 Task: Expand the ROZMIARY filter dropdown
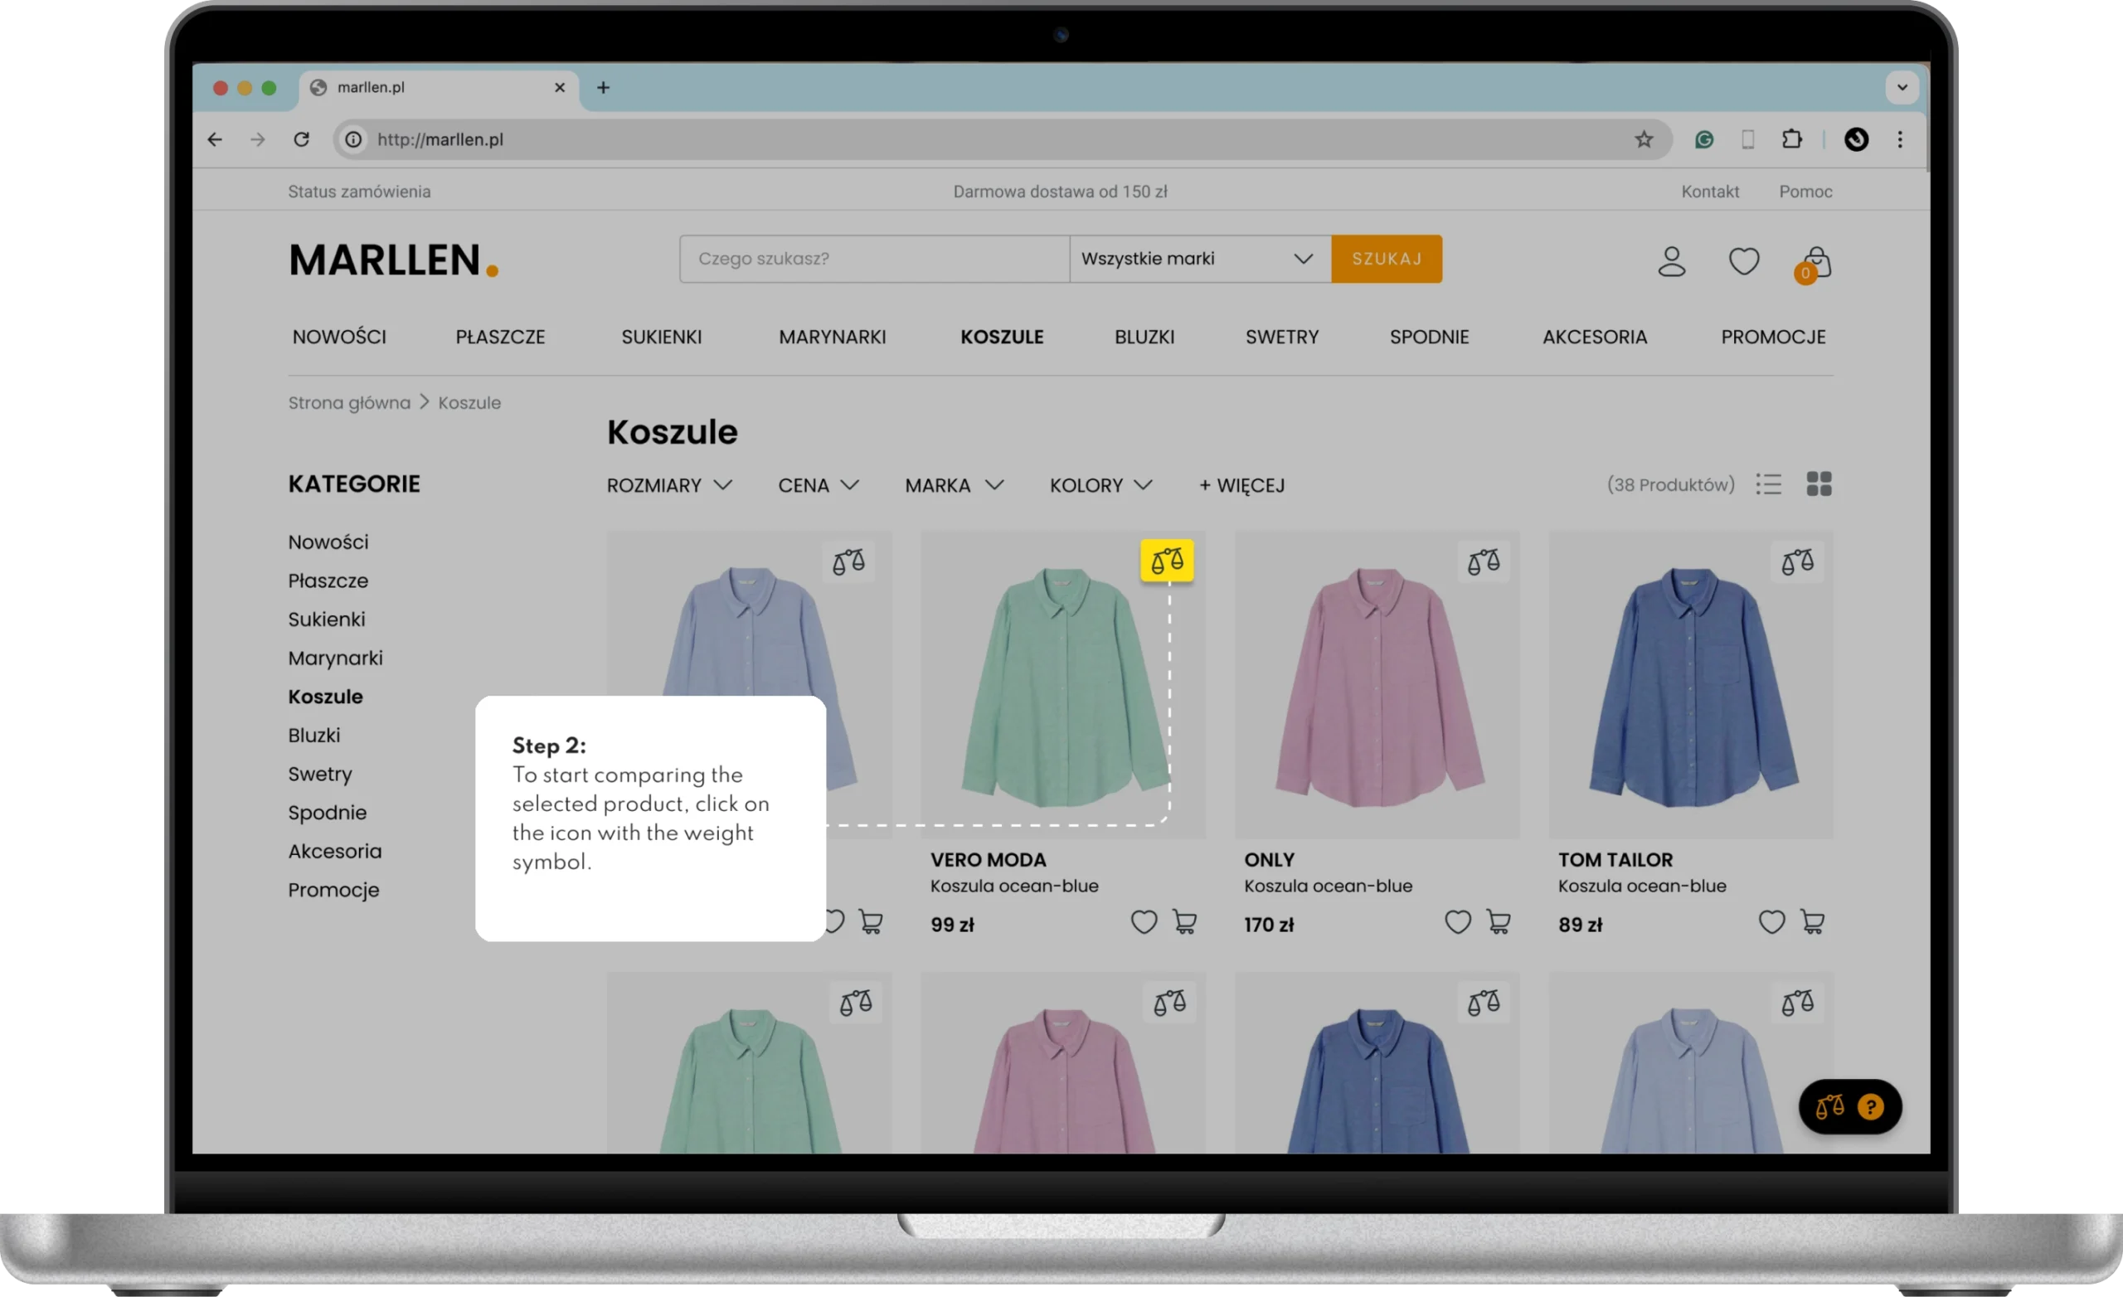(668, 485)
